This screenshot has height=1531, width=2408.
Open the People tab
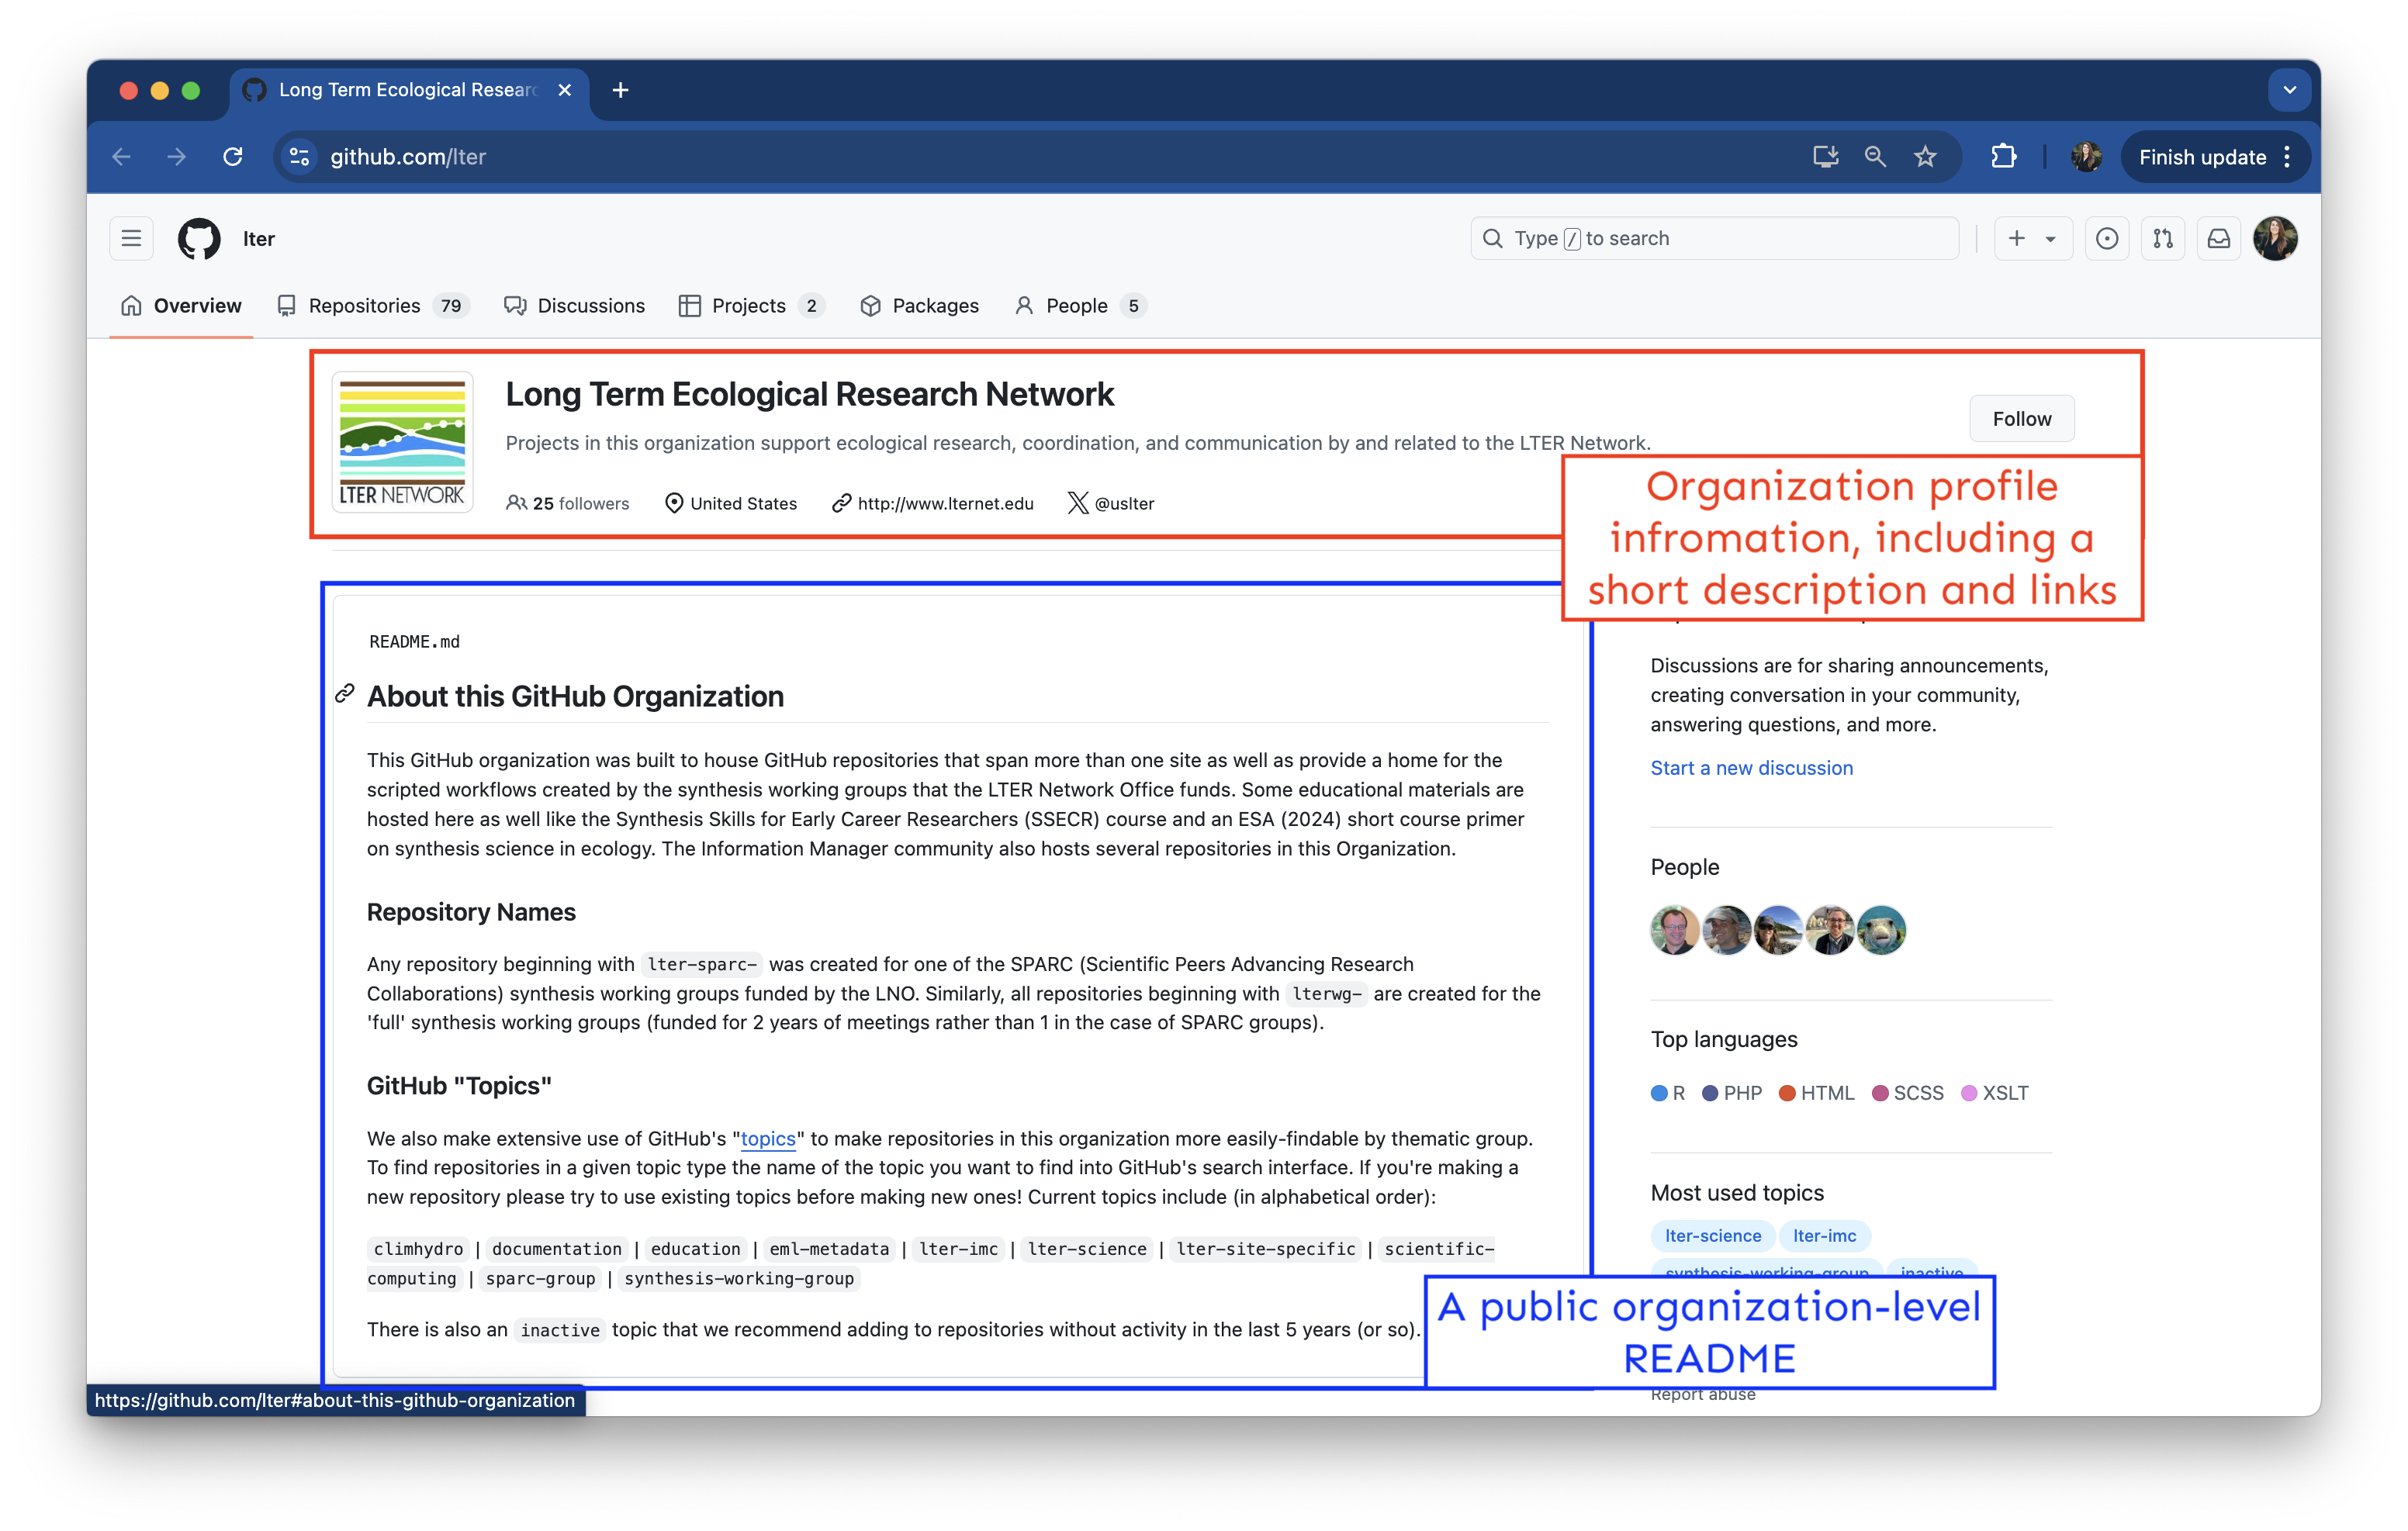[1078, 306]
